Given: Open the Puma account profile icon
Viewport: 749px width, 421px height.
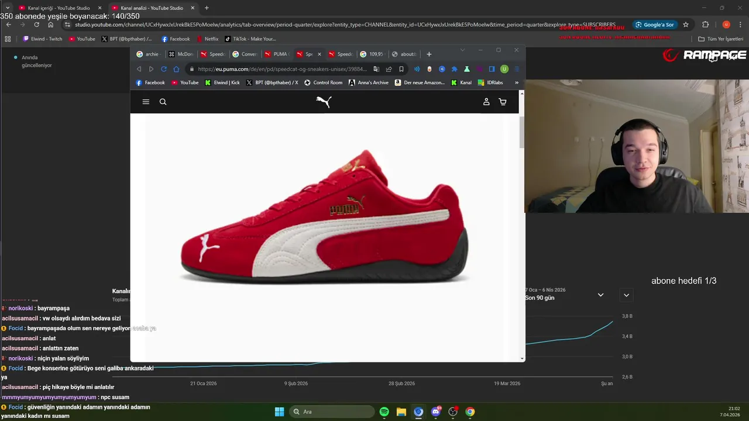Looking at the screenshot, I should coord(486,102).
